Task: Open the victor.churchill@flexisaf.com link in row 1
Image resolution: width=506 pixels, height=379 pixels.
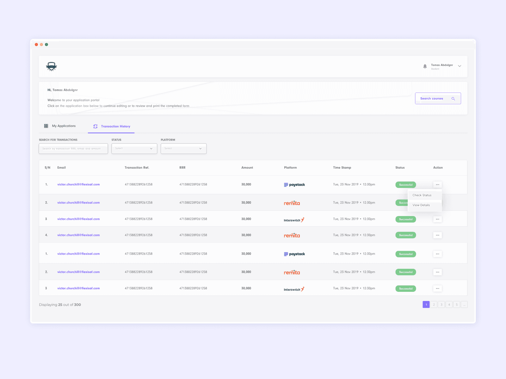Action: [x=78, y=184]
